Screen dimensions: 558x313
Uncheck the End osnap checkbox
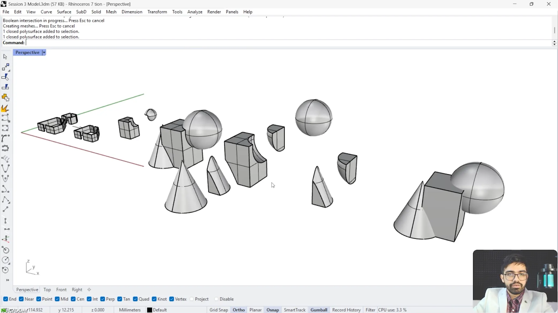[6, 299]
